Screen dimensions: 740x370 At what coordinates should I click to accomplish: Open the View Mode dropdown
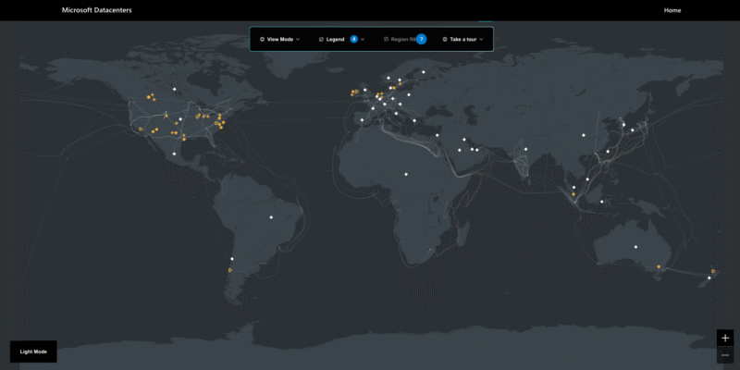coord(280,39)
